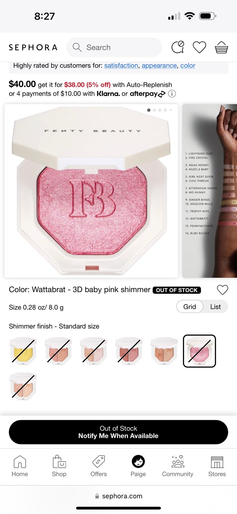Tap heart icon beside Wattabrat color name
Viewport: 237px width, 514px height.
click(223, 290)
